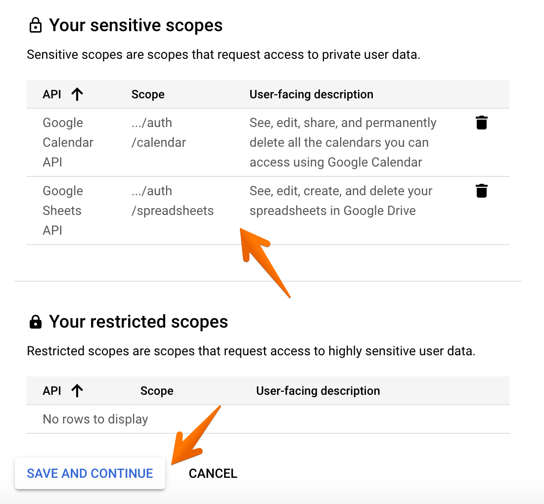
Task: Click User-facing description header in restricted table
Action: (x=318, y=391)
